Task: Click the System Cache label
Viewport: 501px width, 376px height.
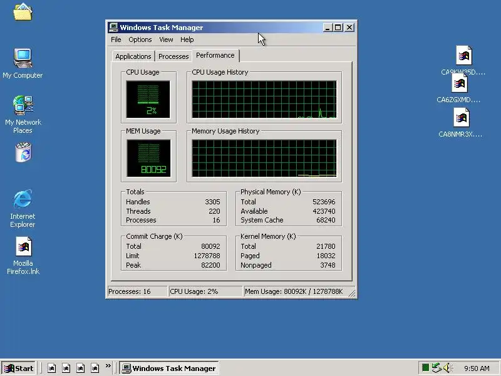Action: point(262,220)
